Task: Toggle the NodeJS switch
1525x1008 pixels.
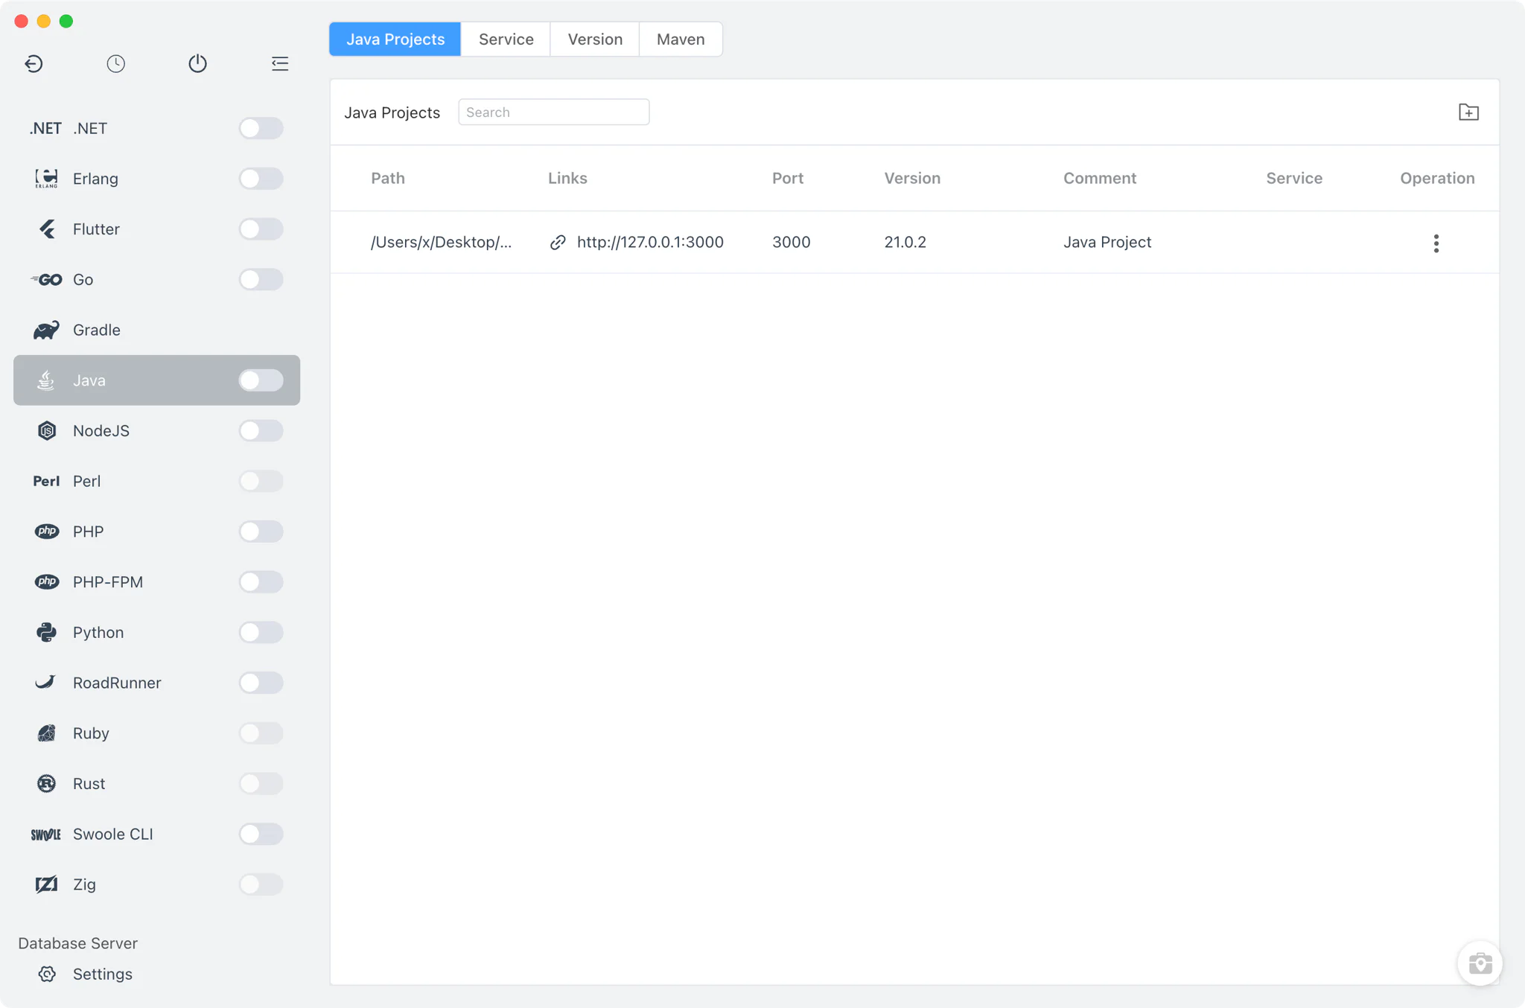Action: (261, 431)
